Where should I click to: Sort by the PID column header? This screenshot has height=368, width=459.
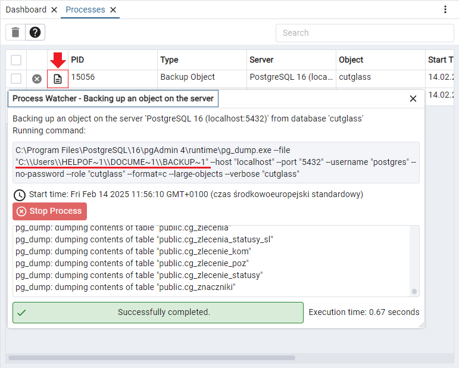[77, 60]
